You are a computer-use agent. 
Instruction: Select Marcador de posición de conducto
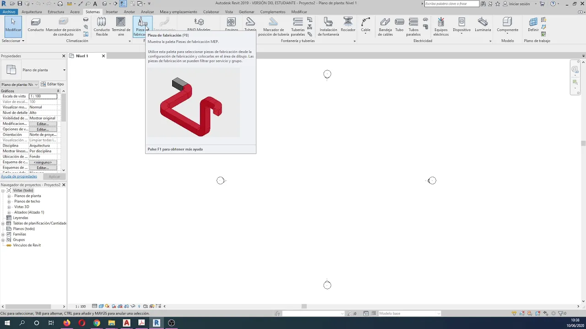[63, 27]
